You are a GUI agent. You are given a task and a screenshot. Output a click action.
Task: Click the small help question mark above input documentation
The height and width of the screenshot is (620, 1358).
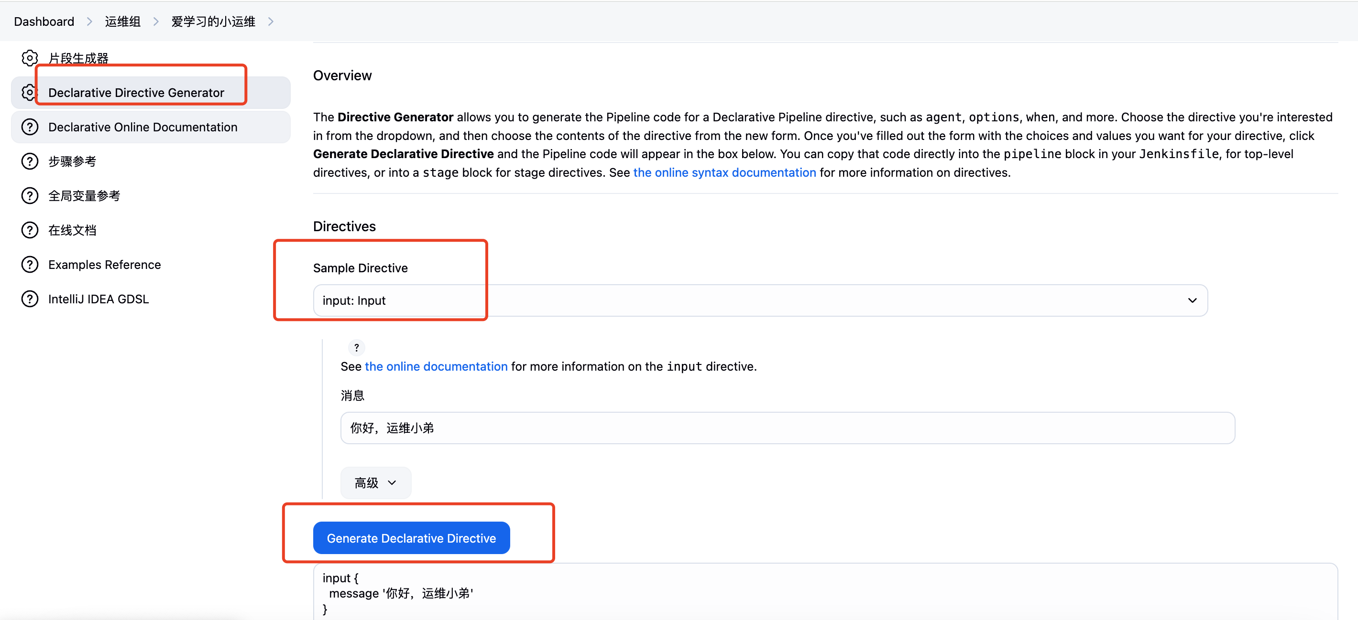356,348
